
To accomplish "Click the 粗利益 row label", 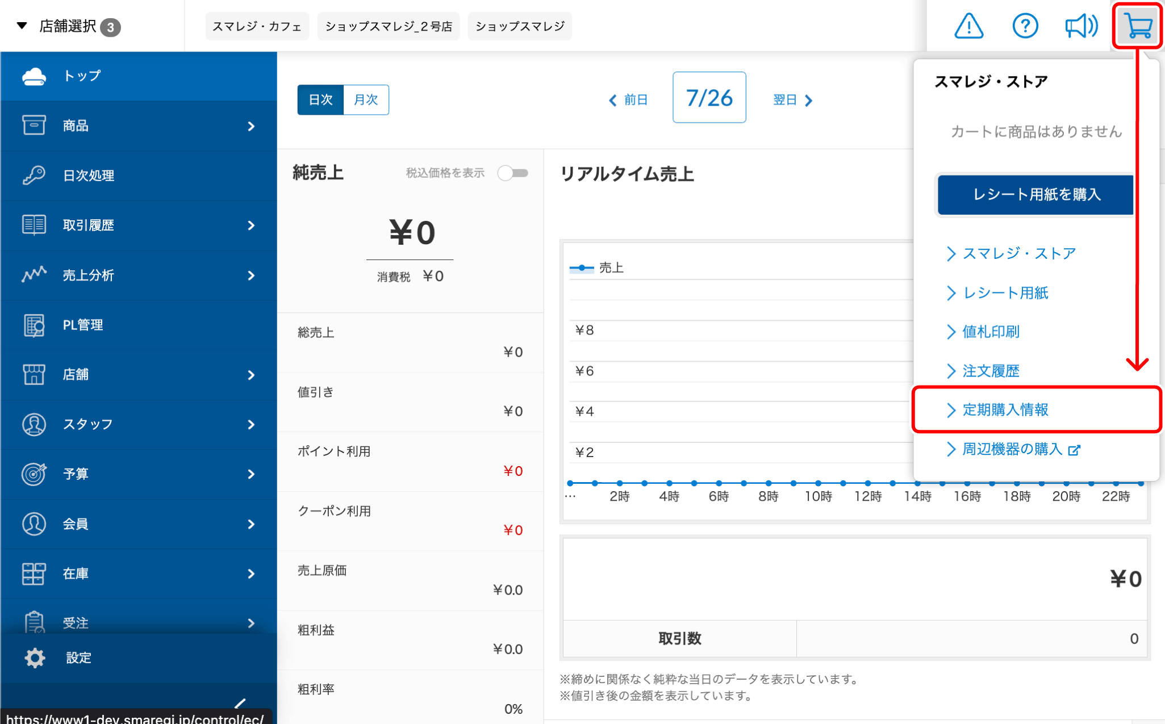I will 316,630.
